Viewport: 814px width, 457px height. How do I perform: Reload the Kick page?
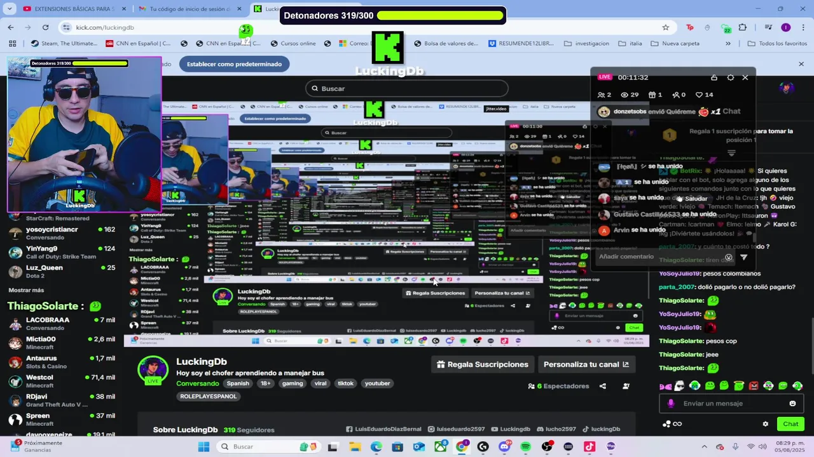(45, 27)
